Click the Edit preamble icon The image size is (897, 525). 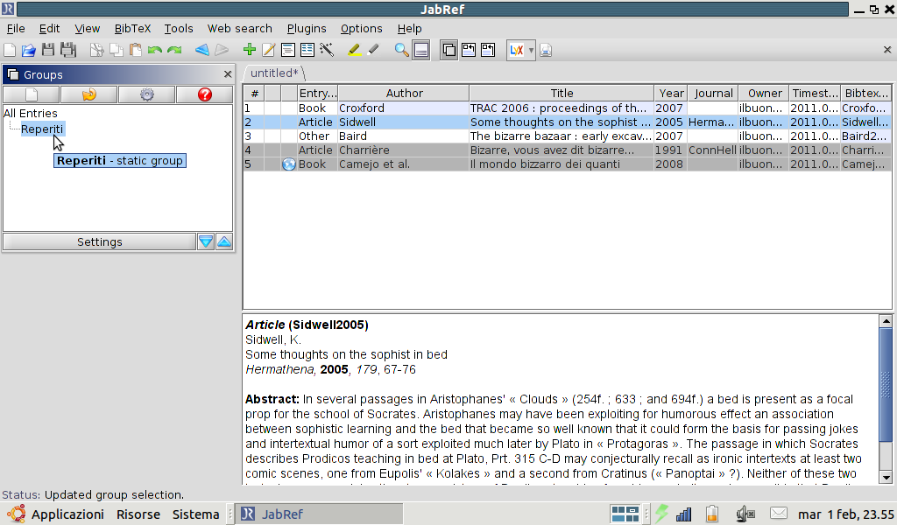click(x=287, y=50)
